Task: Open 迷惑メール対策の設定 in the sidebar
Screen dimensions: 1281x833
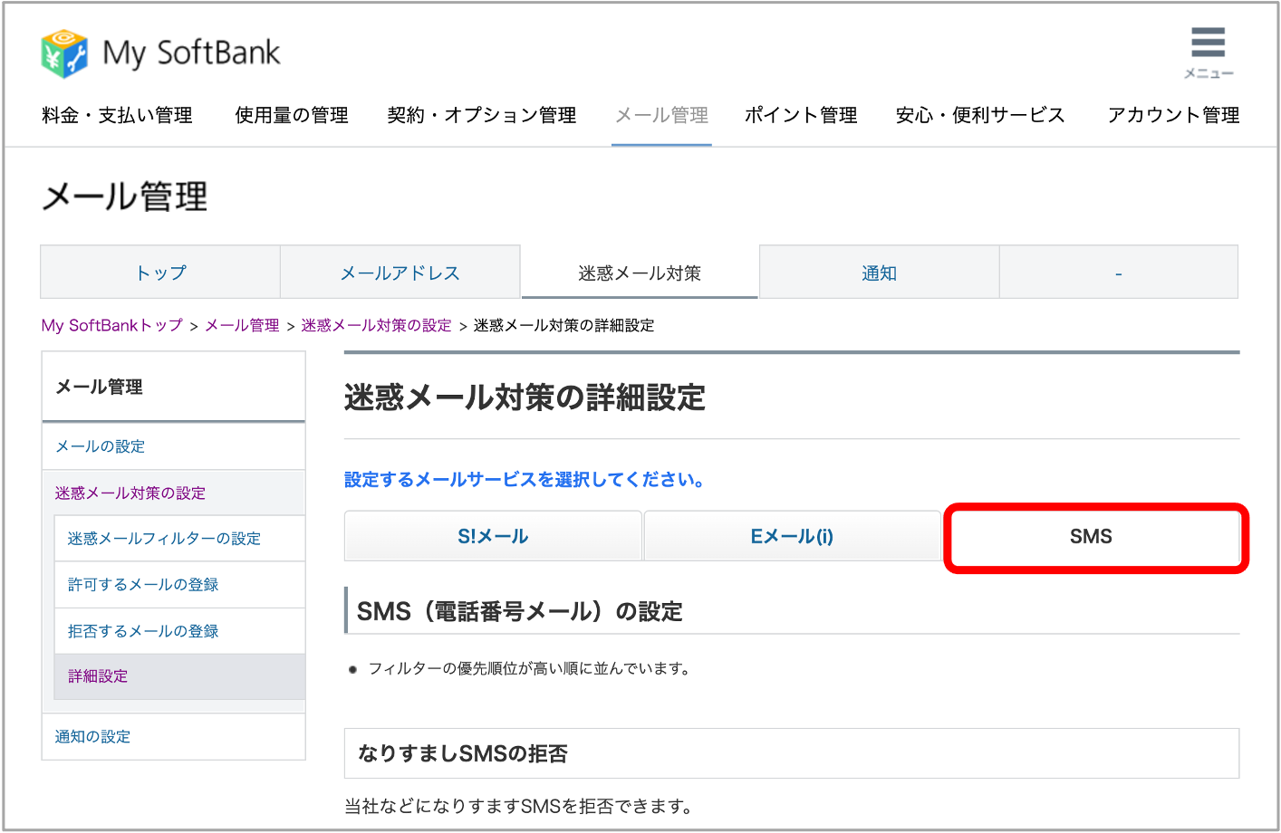Action: click(x=173, y=493)
